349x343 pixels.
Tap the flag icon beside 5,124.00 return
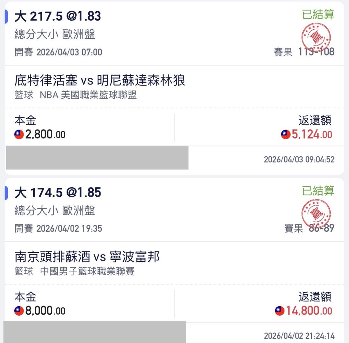(x=286, y=135)
